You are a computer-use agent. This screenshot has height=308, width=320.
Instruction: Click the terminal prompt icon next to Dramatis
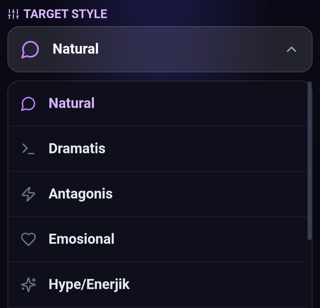28,149
